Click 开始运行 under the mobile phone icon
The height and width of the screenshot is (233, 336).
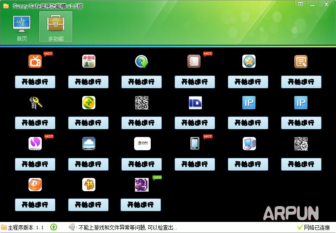(x=195, y=164)
